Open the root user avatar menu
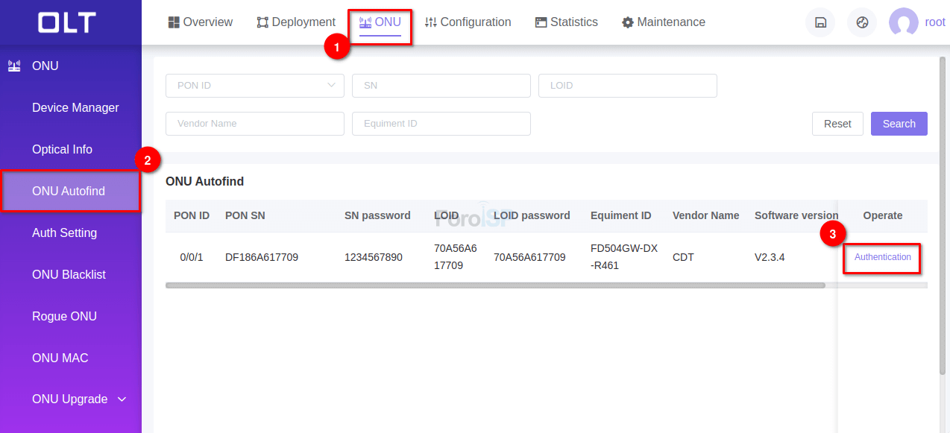The height and width of the screenshot is (433, 950). [x=904, y=22]
